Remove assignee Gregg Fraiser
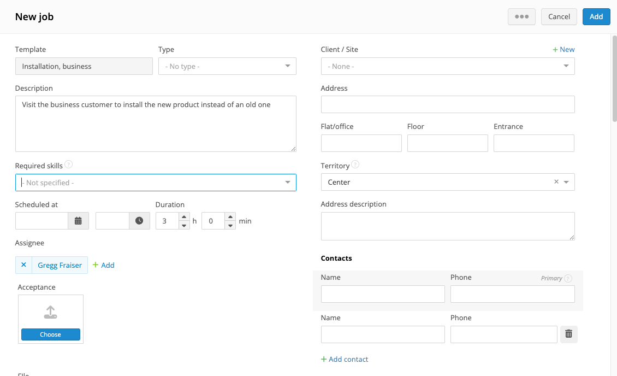This screenshot has height=376, width=617. [23, 265]
